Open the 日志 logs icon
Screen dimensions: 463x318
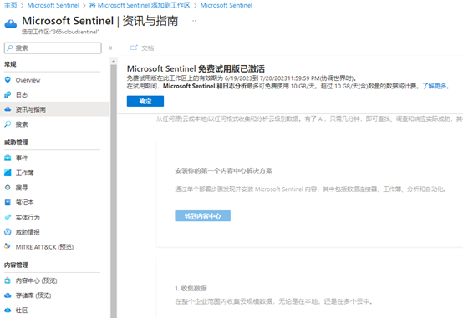tap(8, 94)
